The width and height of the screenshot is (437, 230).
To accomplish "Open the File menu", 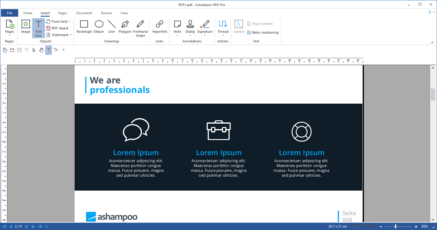I will [x=9, y=13].
